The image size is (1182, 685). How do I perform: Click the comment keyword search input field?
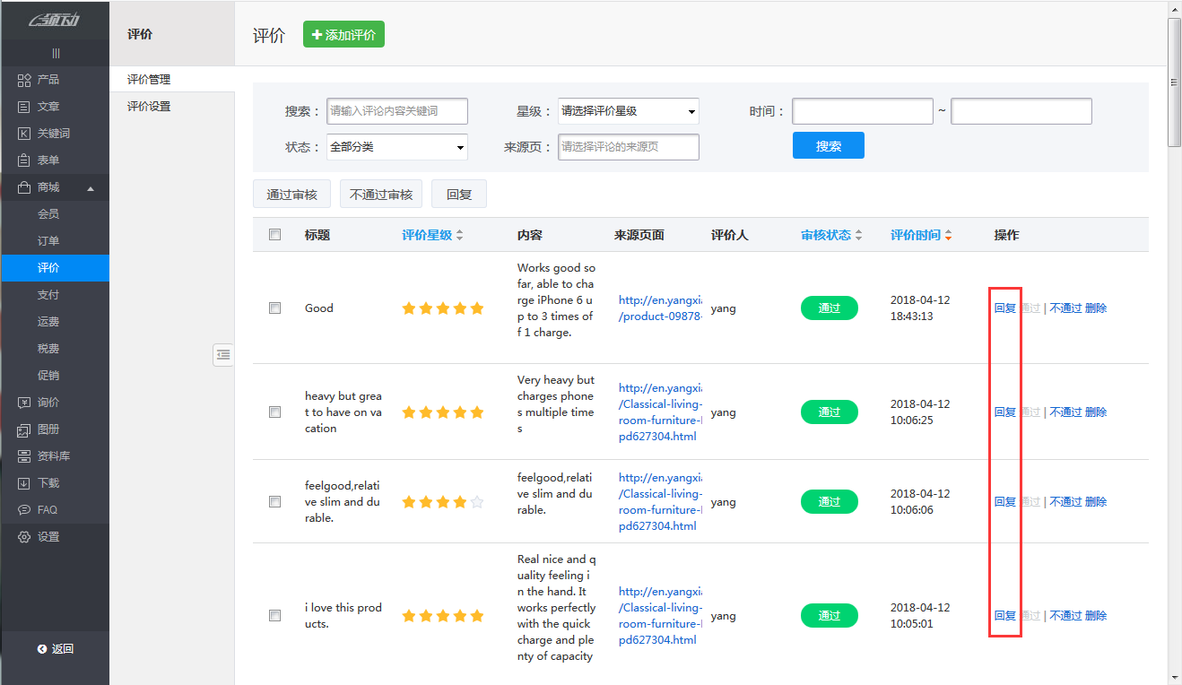[396, 111]
